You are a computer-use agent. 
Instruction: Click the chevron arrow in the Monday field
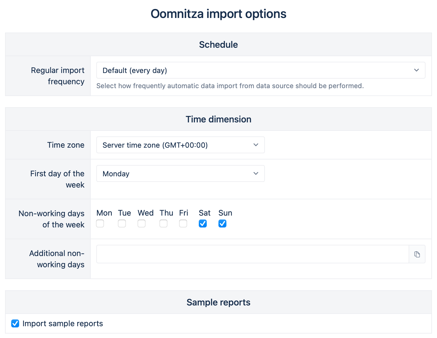click(256, 173)
